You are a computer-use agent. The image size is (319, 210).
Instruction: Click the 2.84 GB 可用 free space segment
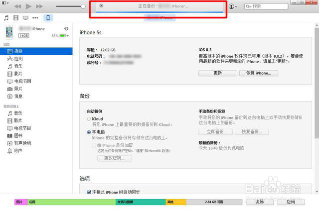[214, 202]
